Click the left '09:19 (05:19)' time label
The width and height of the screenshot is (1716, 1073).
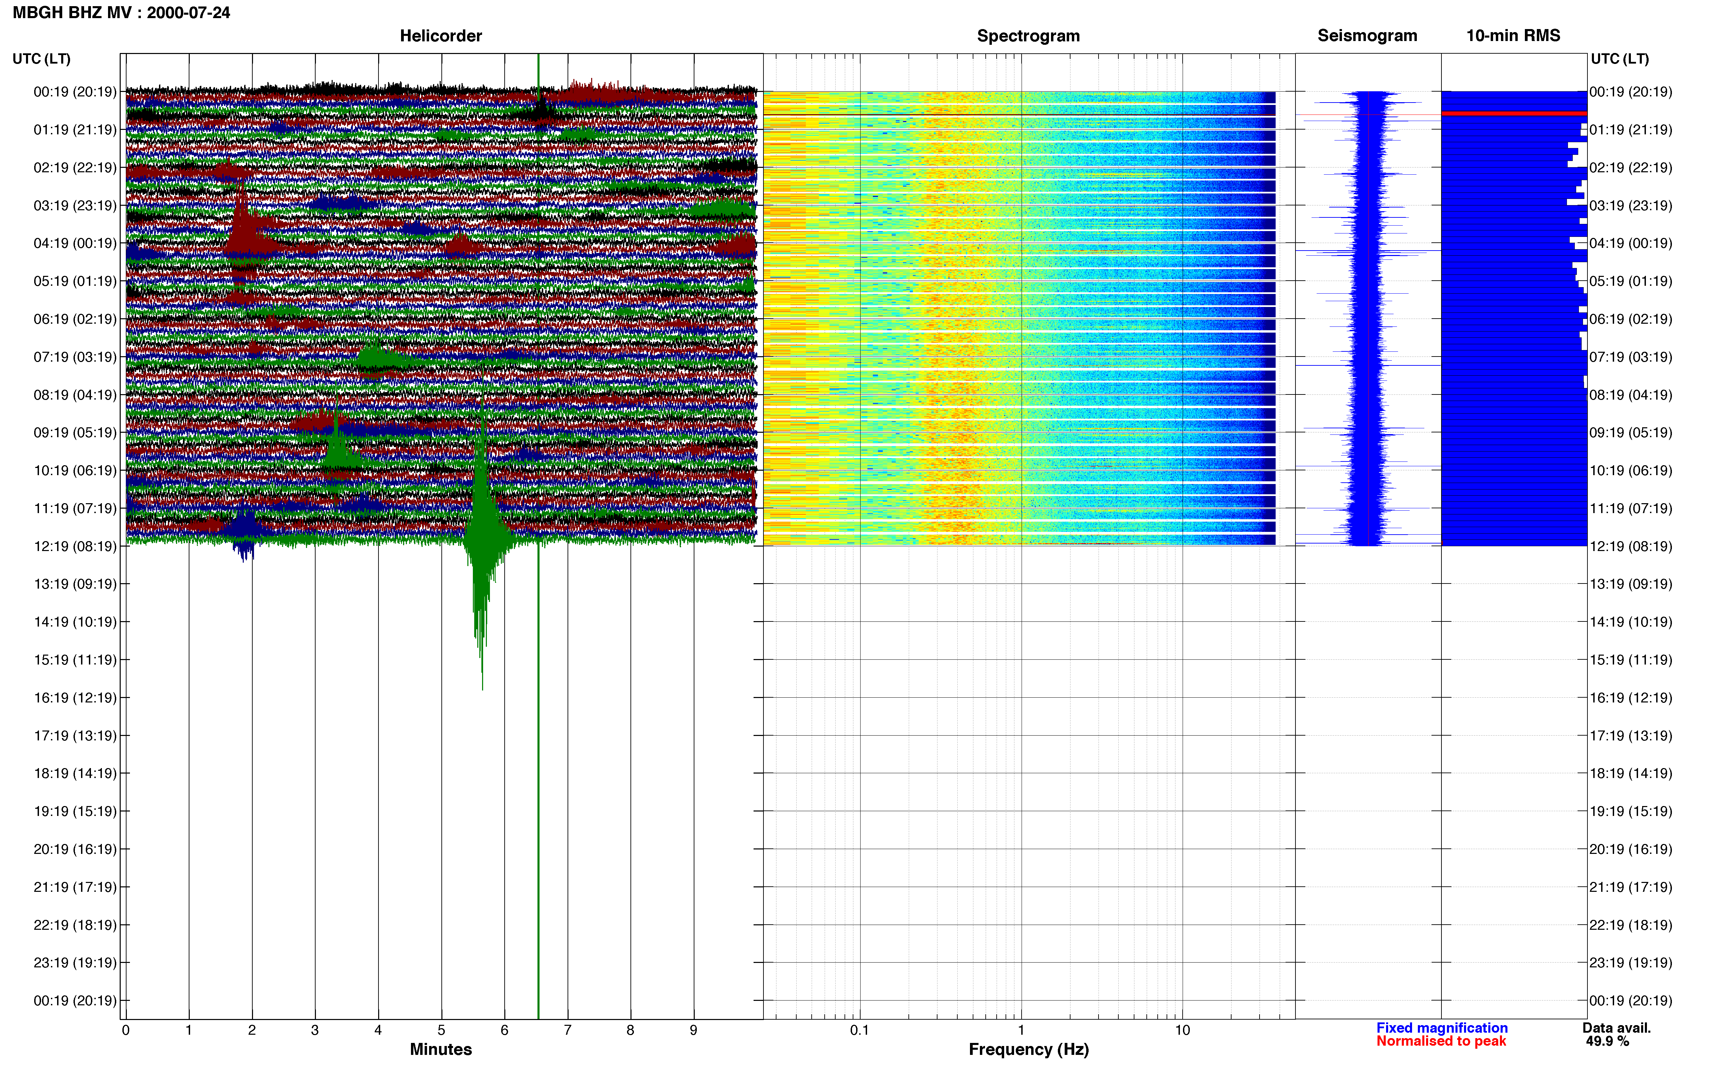75,432
